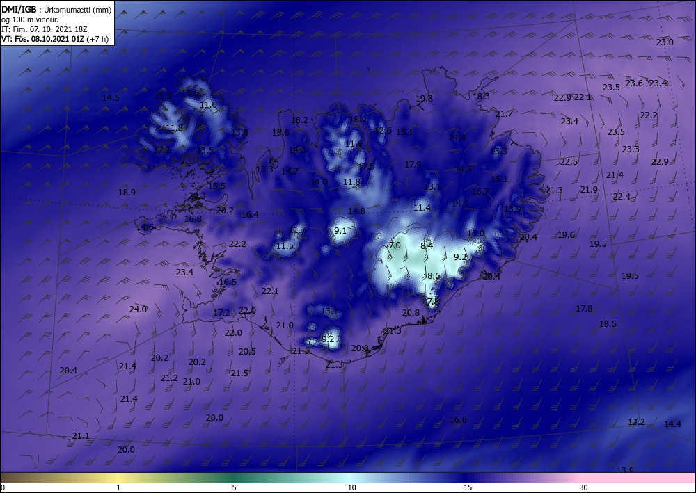Click the 13.3 map value
The width and height of the screenshot is (696, 493).
(498, 151)
